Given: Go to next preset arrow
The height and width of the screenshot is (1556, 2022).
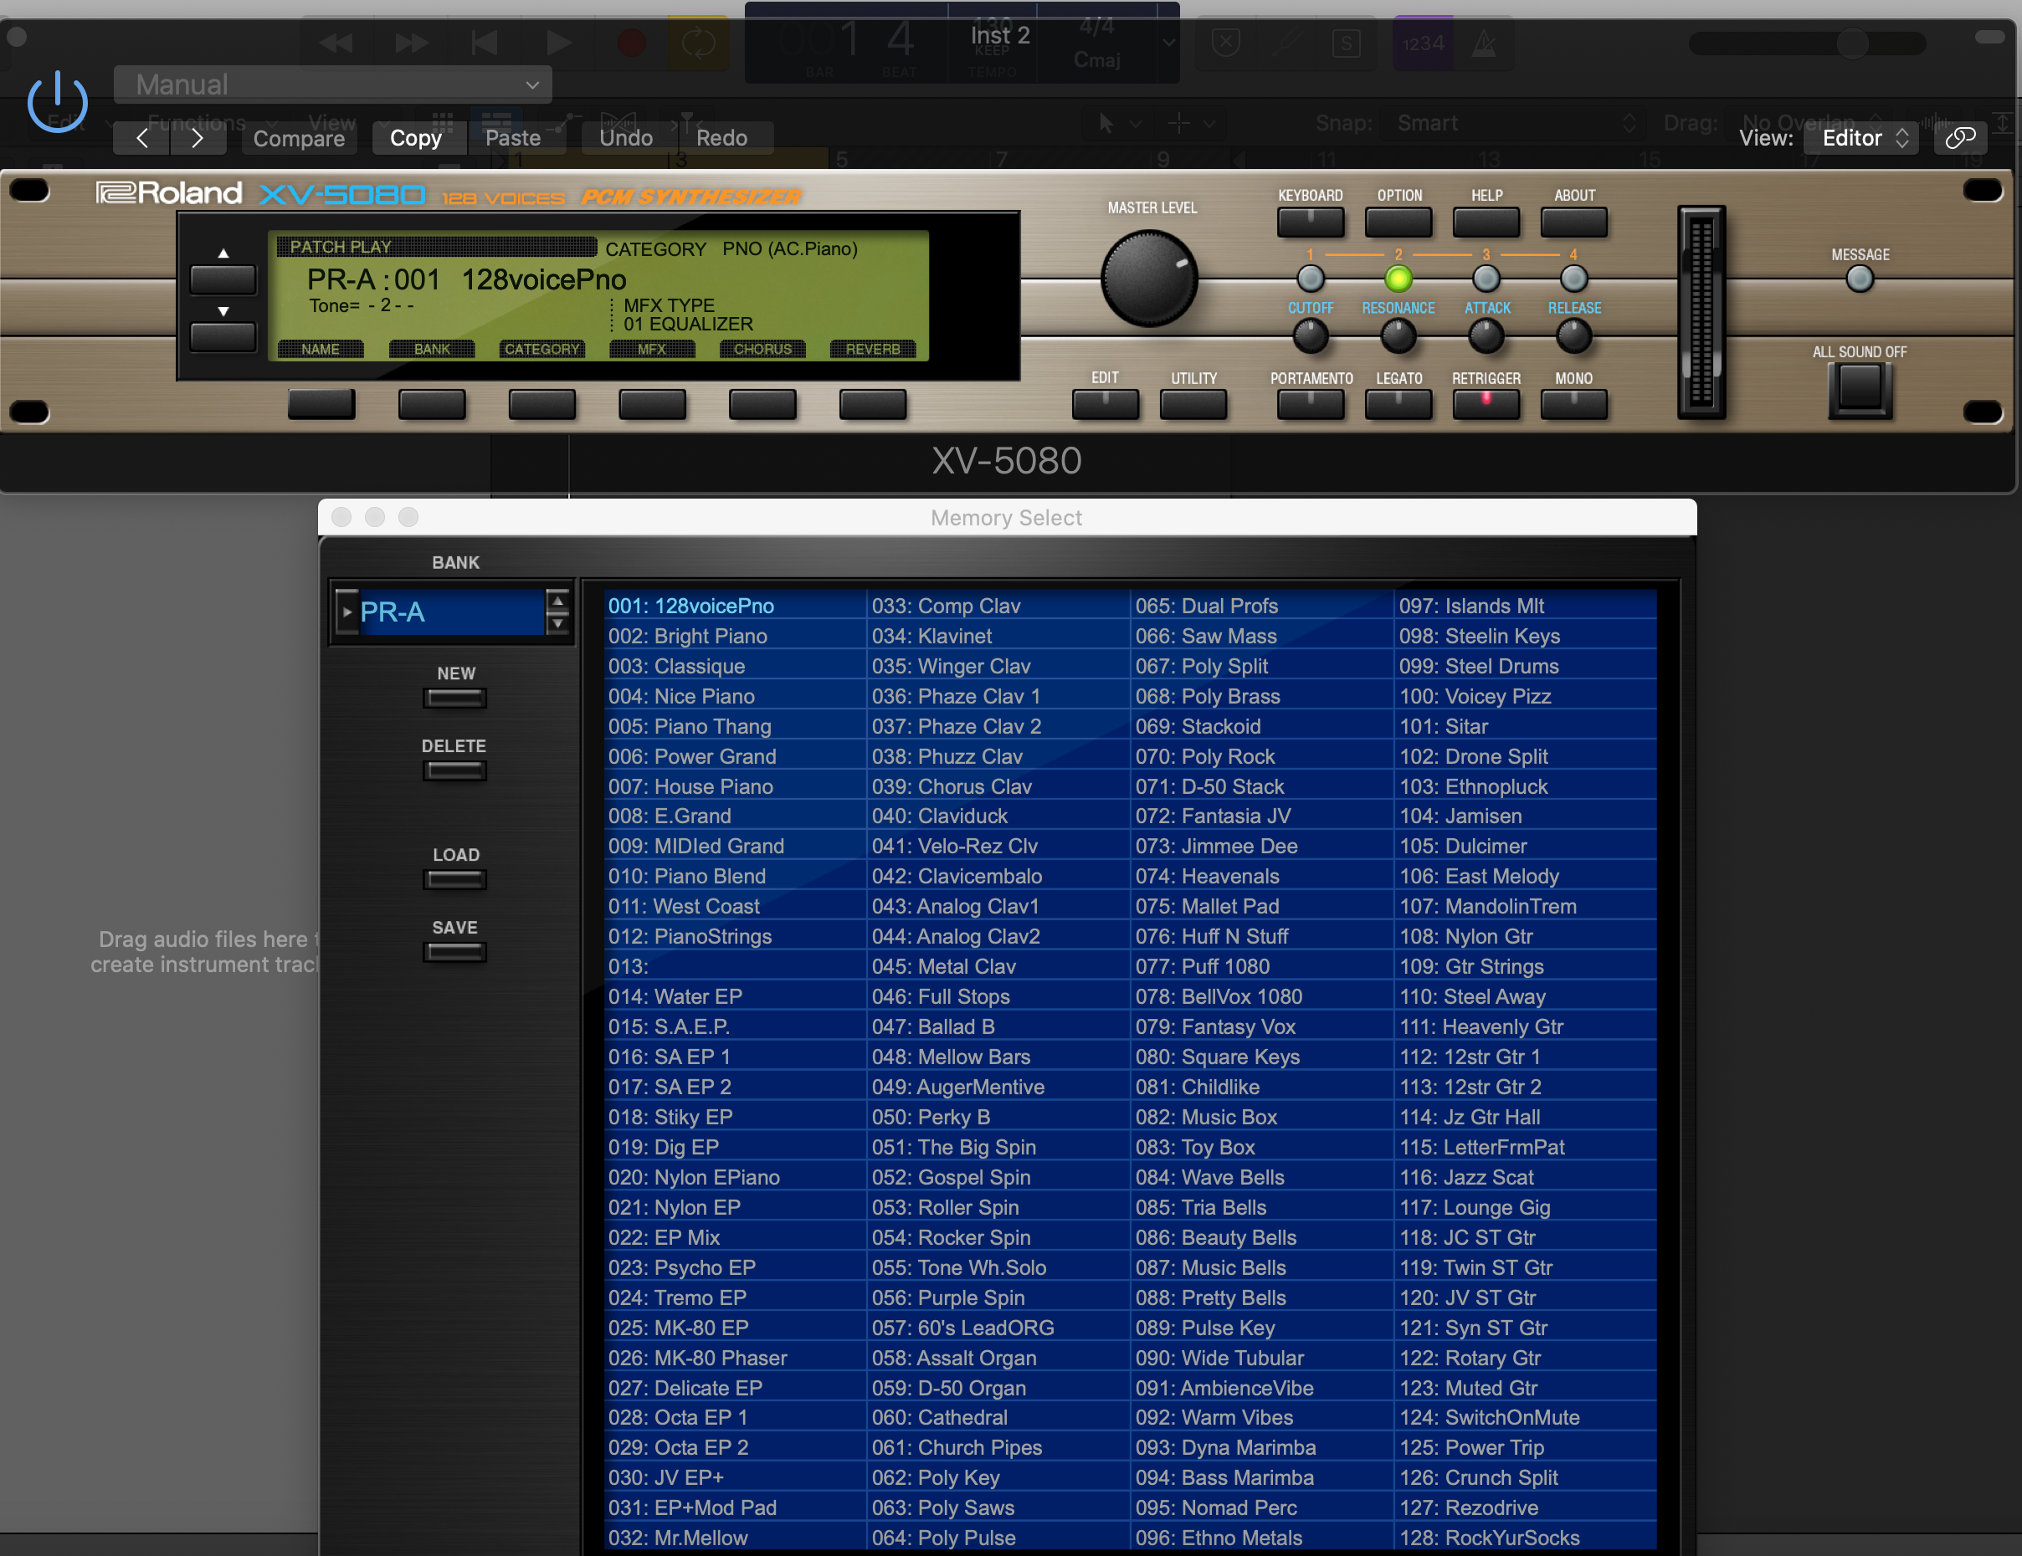Looking at the screenshot, I should point(197,138).
